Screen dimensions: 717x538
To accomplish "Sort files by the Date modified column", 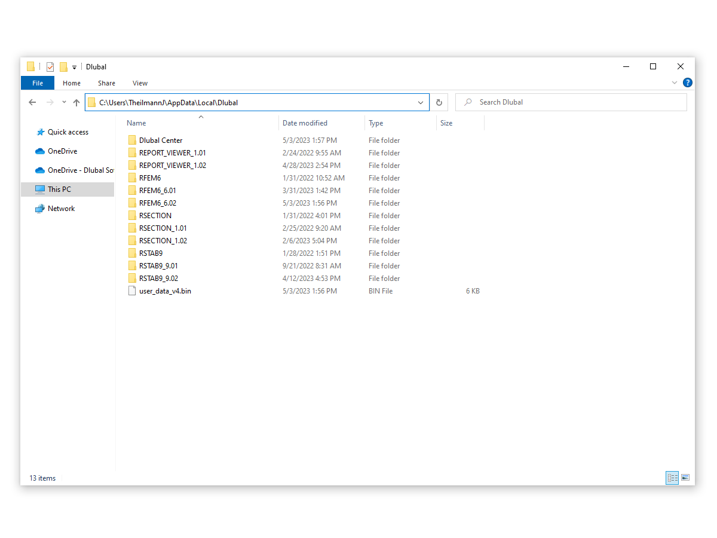I will click(305, 123).
